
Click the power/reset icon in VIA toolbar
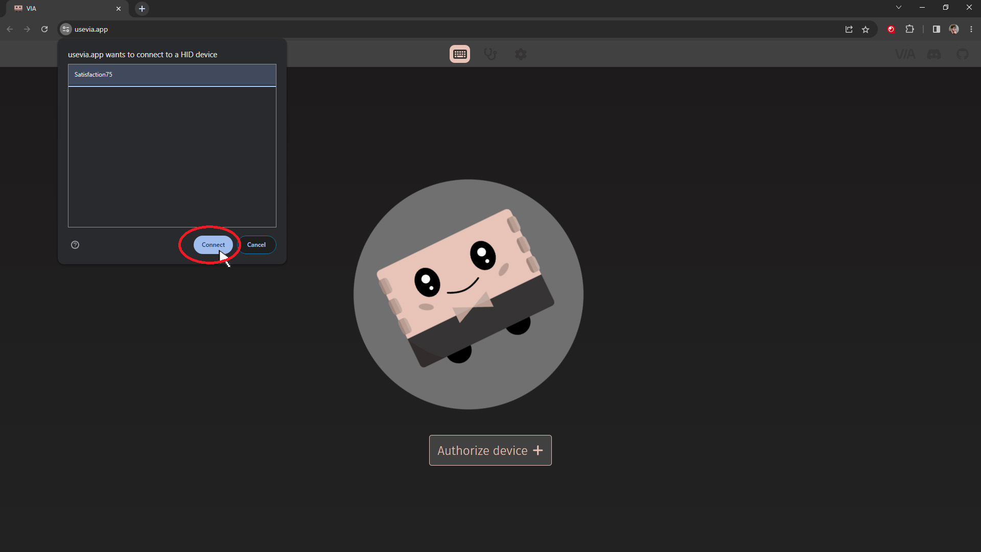tap(491, 54)
